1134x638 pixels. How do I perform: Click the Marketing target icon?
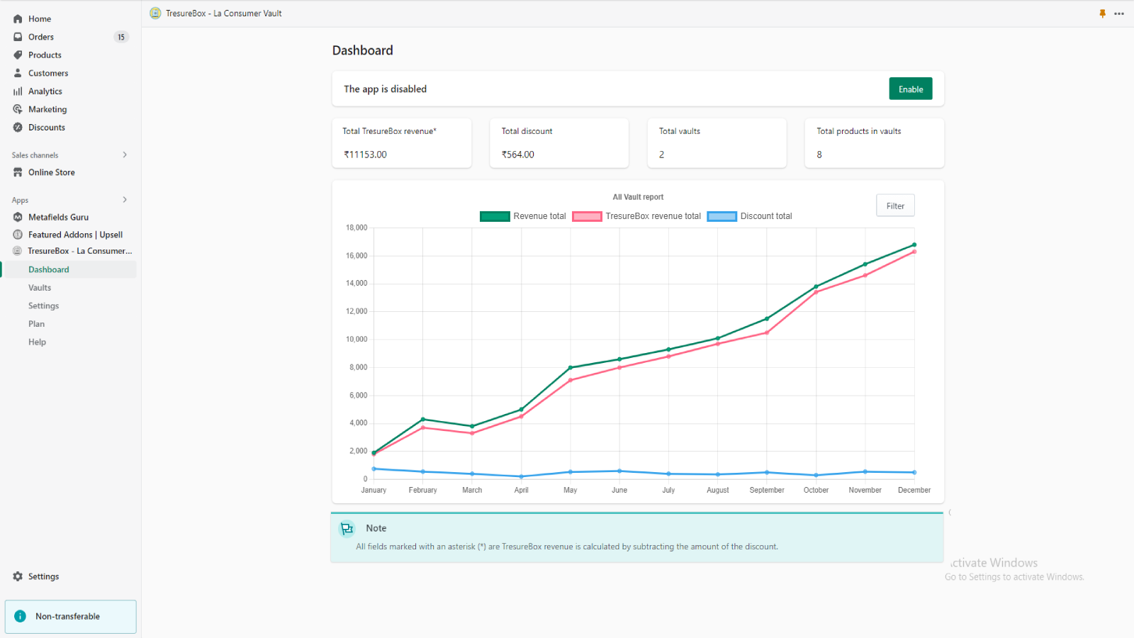click(x=18, y=109)
